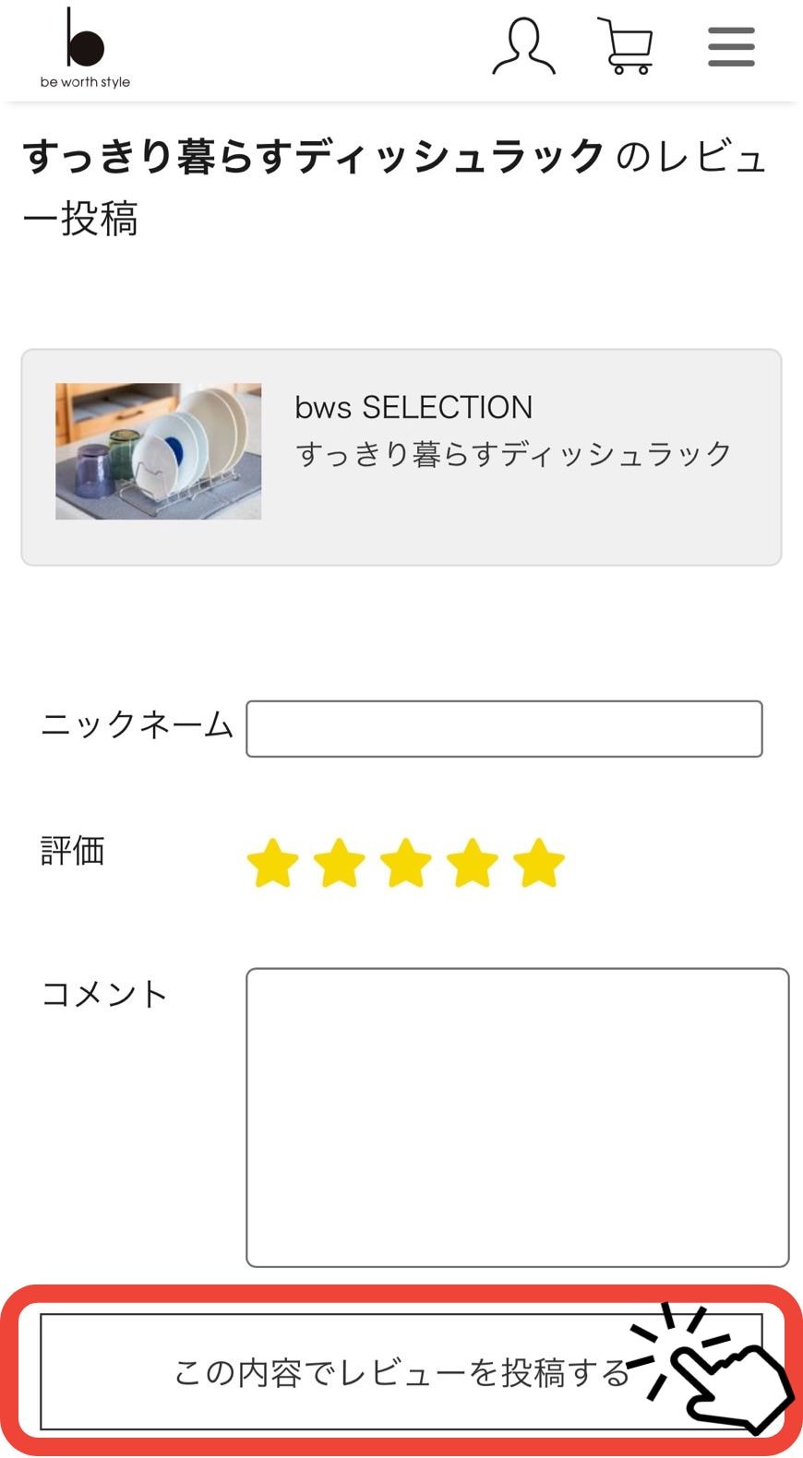Click the 評価 label
This screenshot has height=1458, width=803.
click(72, 851)
